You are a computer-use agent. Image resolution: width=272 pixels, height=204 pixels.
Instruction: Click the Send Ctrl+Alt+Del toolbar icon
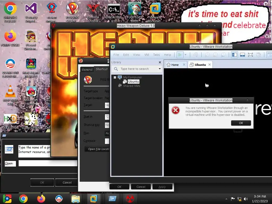(x=196, y=55)
